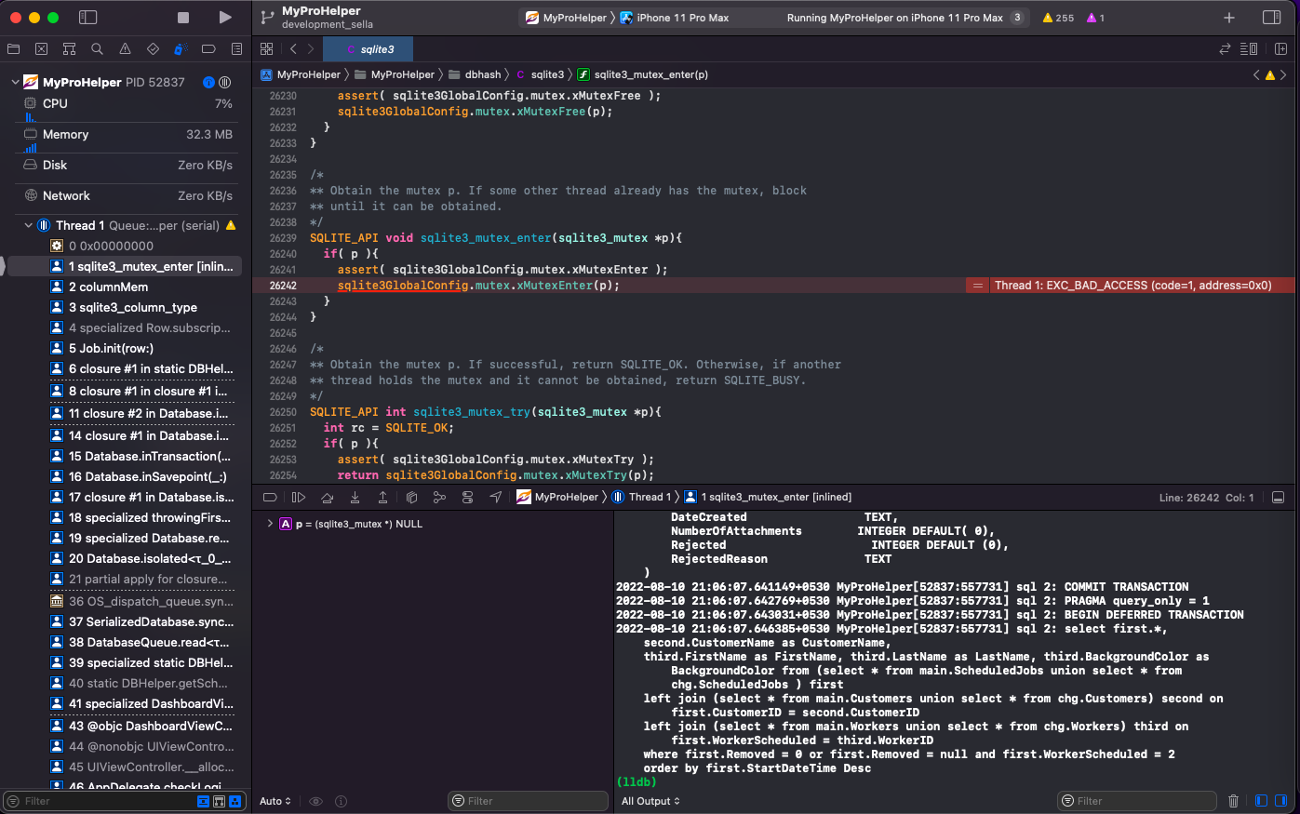Stop the running MyProHelper app
The height and width of the screenshot is (814, 1300).
183,18
